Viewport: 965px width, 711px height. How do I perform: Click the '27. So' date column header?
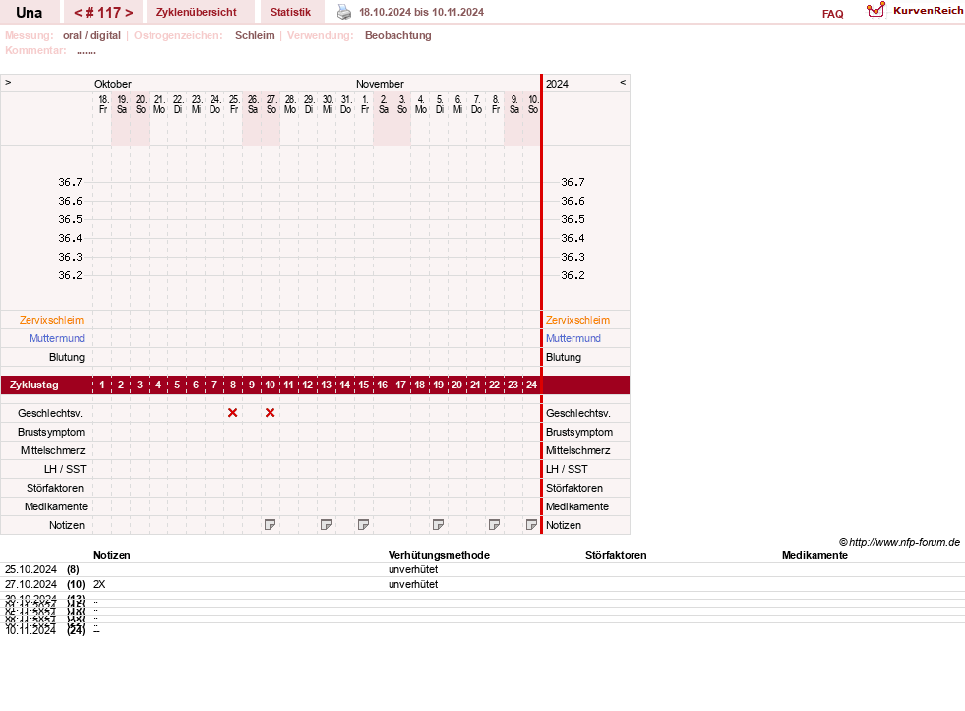(x=271, y=104)
